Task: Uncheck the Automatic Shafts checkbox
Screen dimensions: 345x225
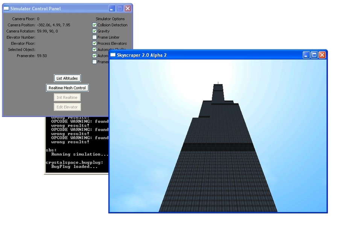Action: point(94,49)
